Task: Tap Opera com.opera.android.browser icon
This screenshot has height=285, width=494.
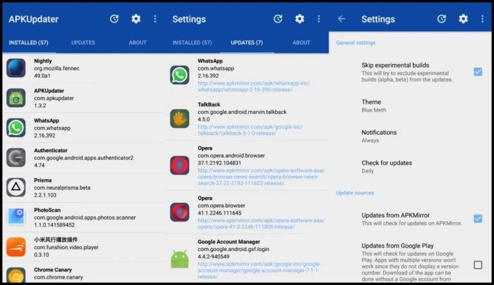Action: coord(179,166)
